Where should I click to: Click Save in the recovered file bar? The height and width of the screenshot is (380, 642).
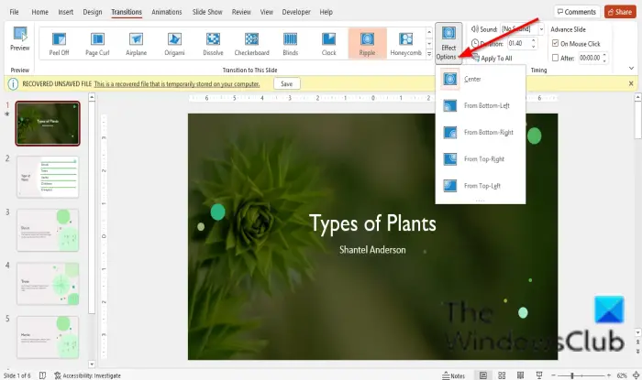[286, 83]
